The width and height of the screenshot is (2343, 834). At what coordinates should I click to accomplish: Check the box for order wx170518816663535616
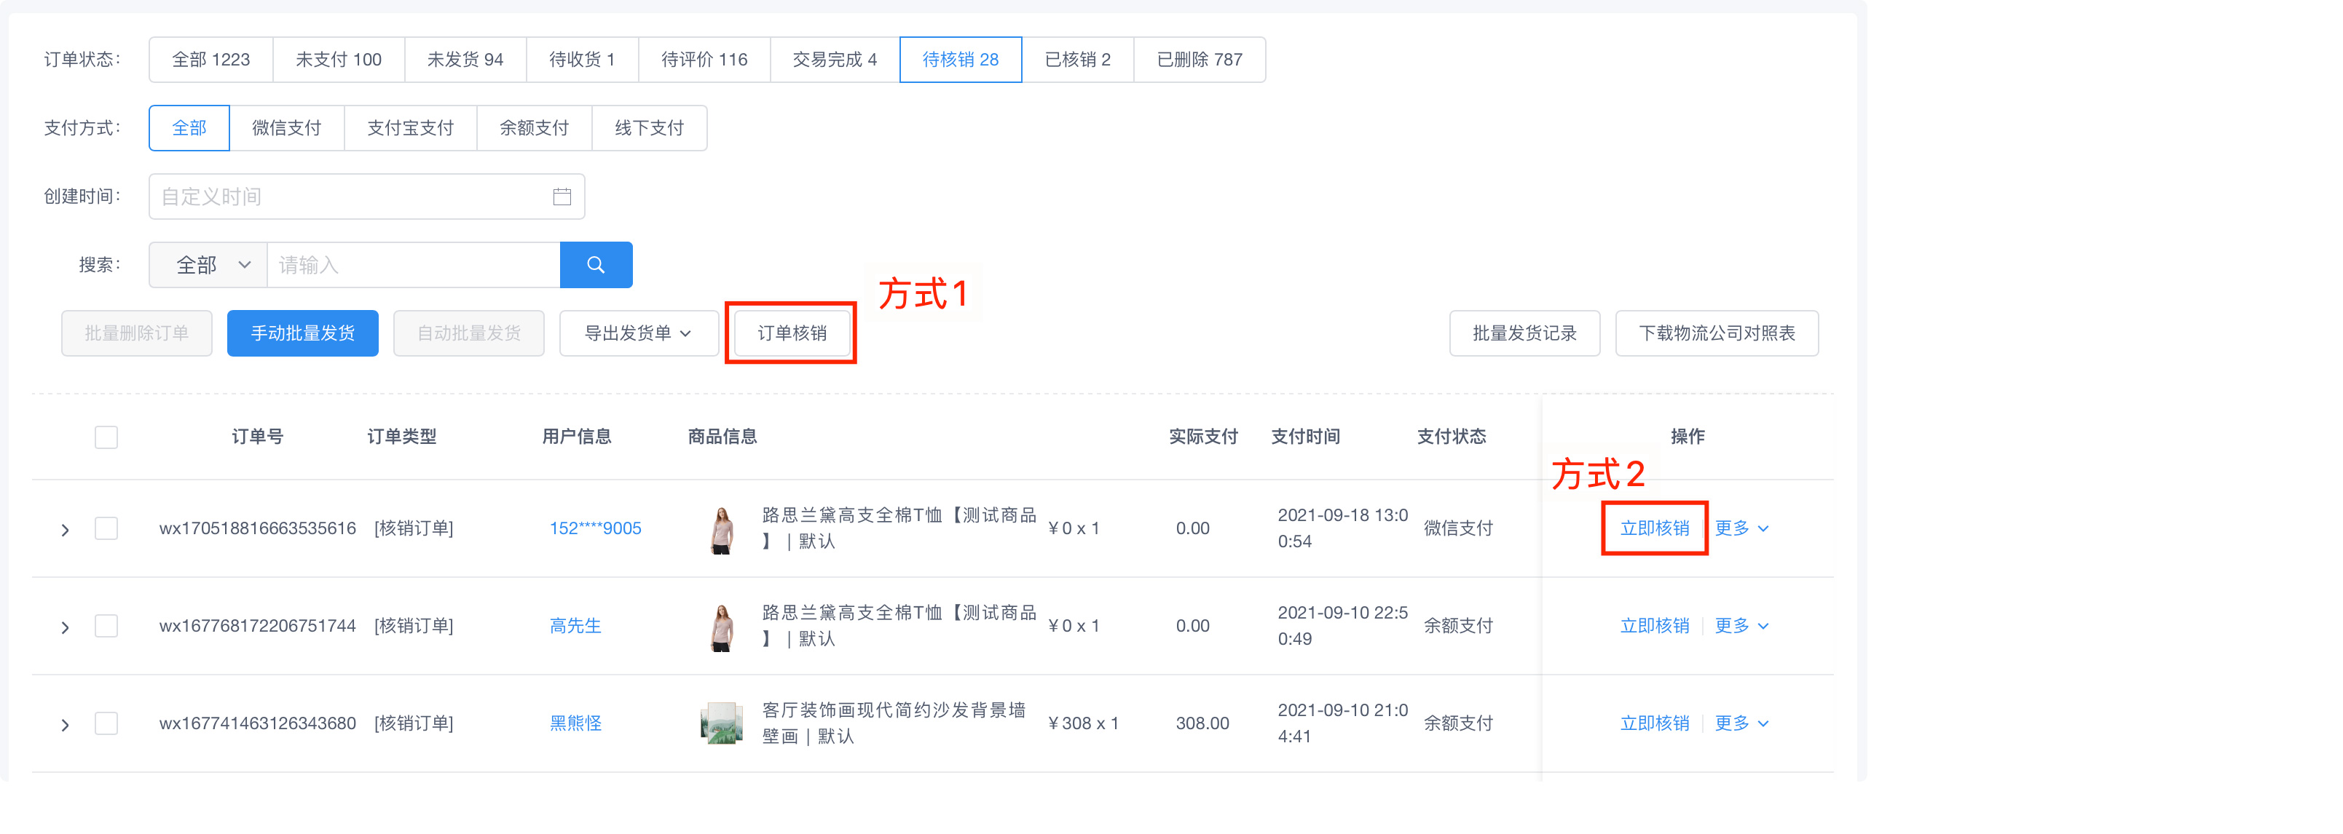(106, 528)
